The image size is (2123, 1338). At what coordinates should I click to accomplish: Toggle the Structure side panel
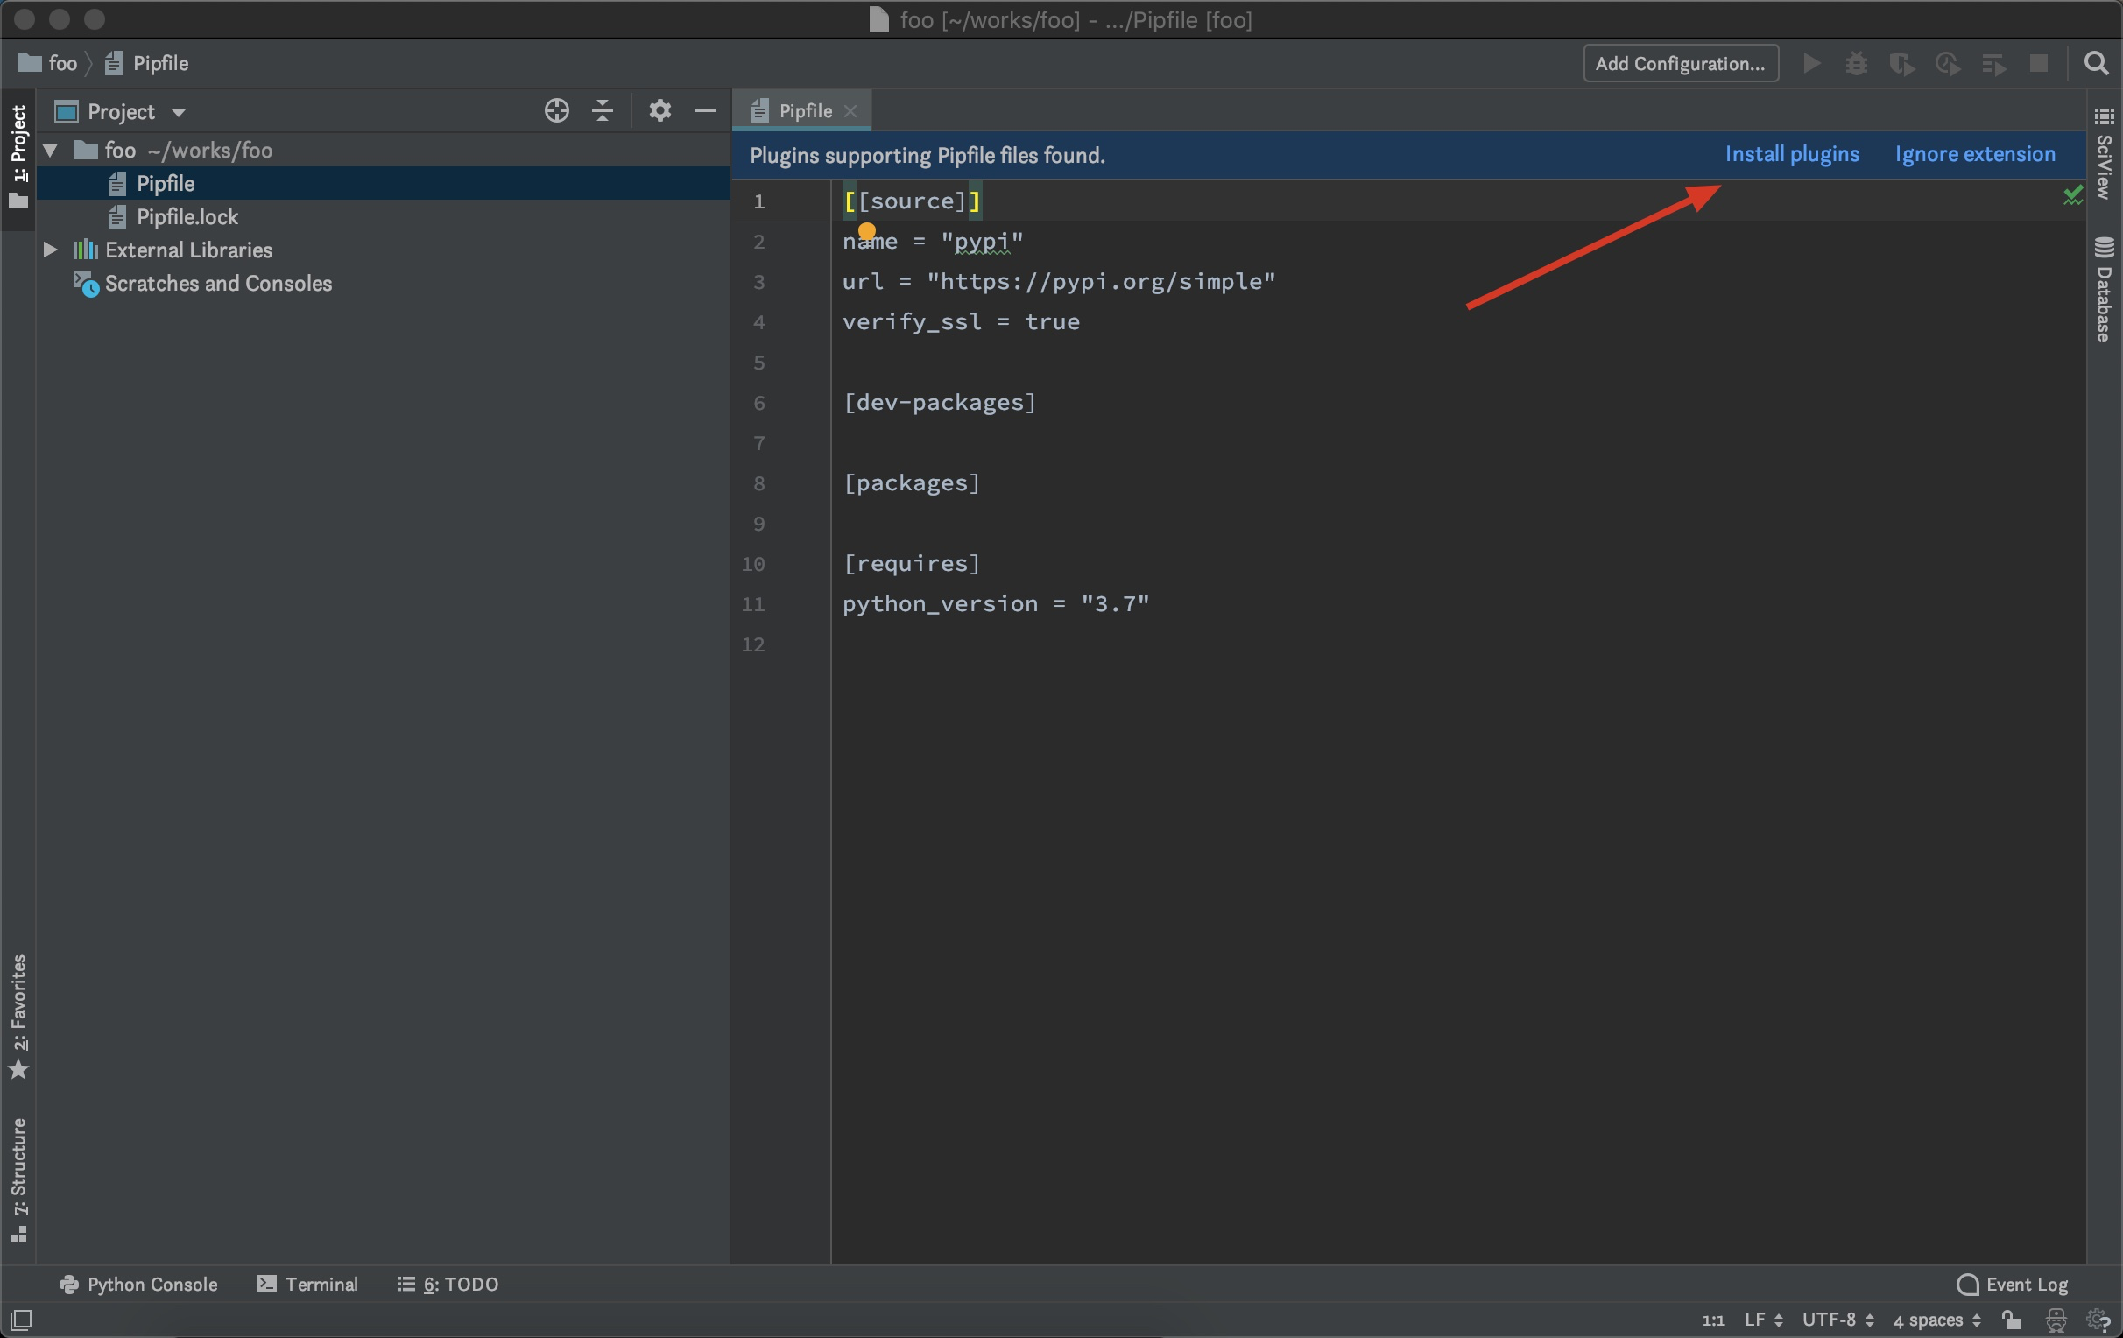tap(18, 1179)
